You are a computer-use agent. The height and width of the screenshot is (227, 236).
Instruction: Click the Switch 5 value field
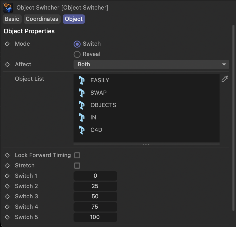point(95,217)
